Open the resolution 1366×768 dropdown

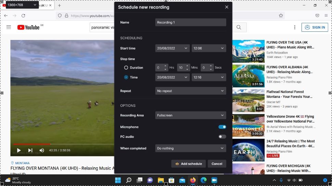point(22,5)
